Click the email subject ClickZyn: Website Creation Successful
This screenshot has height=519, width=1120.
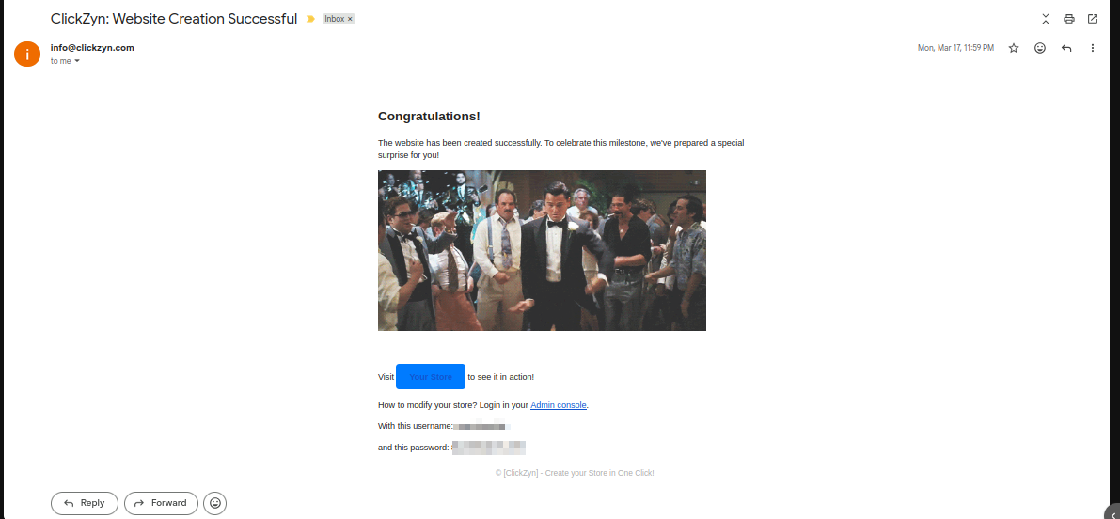(x=174, y=20)
